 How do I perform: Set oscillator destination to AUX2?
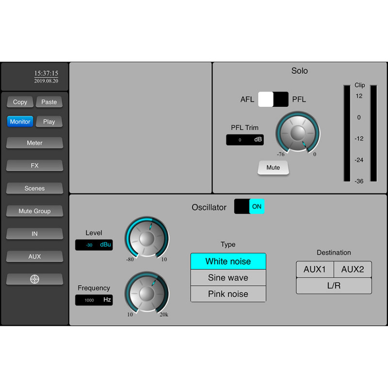pos(354,269)
